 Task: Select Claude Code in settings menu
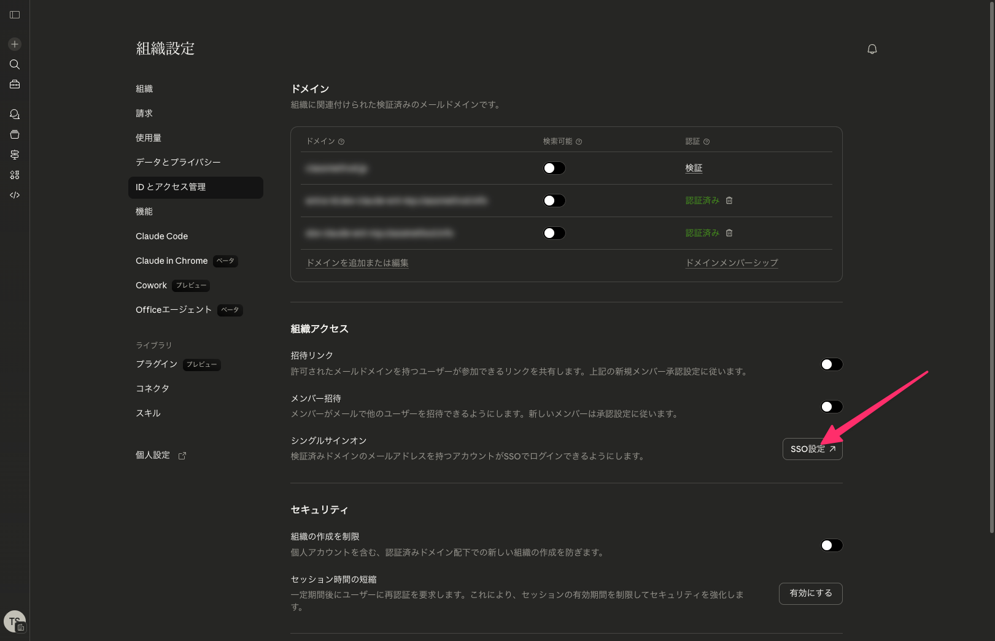click(x=162, y=236)
